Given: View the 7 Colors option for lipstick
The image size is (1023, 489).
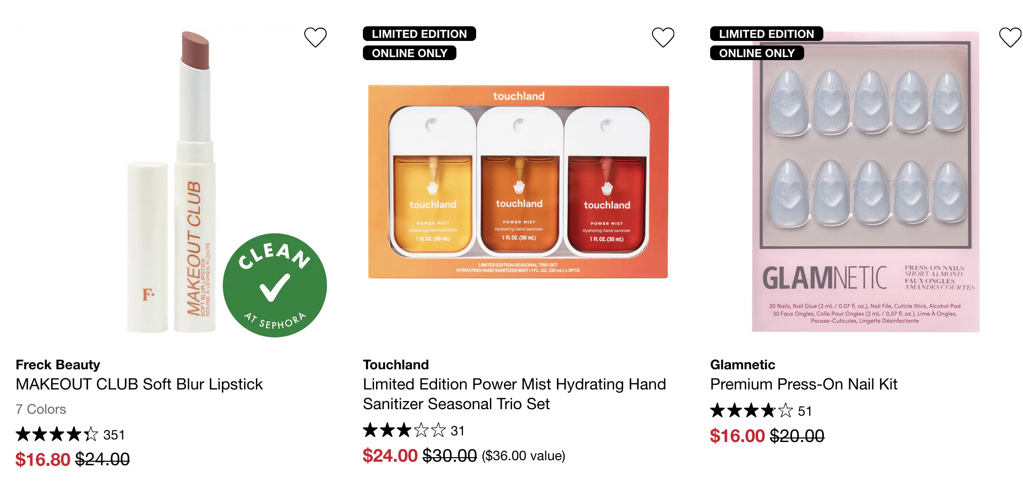Looking at the screenshot, I should (41, 409).
